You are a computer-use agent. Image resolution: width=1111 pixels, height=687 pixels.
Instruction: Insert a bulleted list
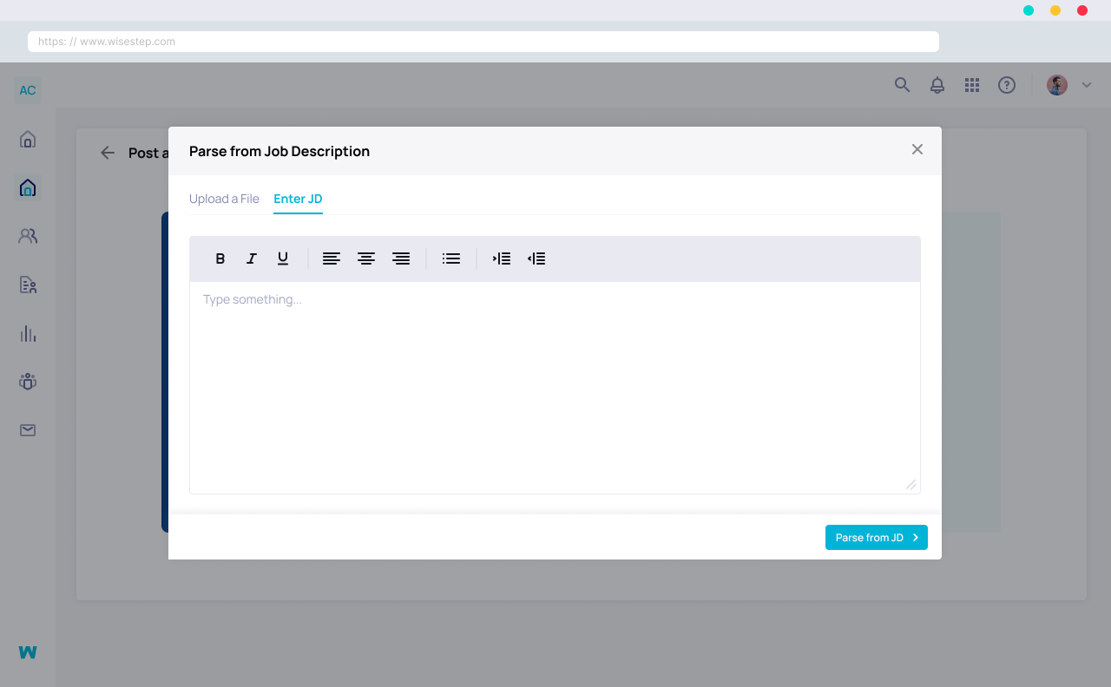pos(451,258)
